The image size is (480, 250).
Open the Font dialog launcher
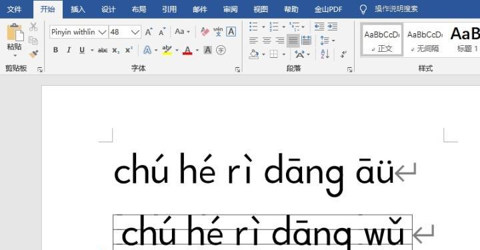click(x=237, y=70)
